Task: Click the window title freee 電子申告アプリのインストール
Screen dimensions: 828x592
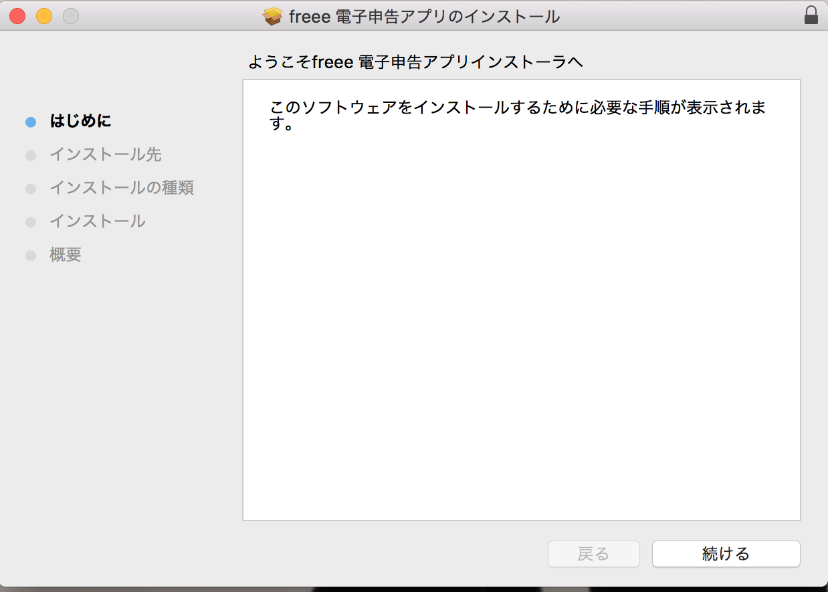Action: [425, 16]
